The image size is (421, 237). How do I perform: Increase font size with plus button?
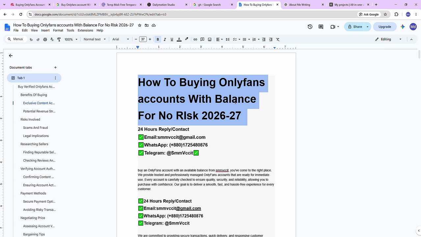(x=150, y=39)
